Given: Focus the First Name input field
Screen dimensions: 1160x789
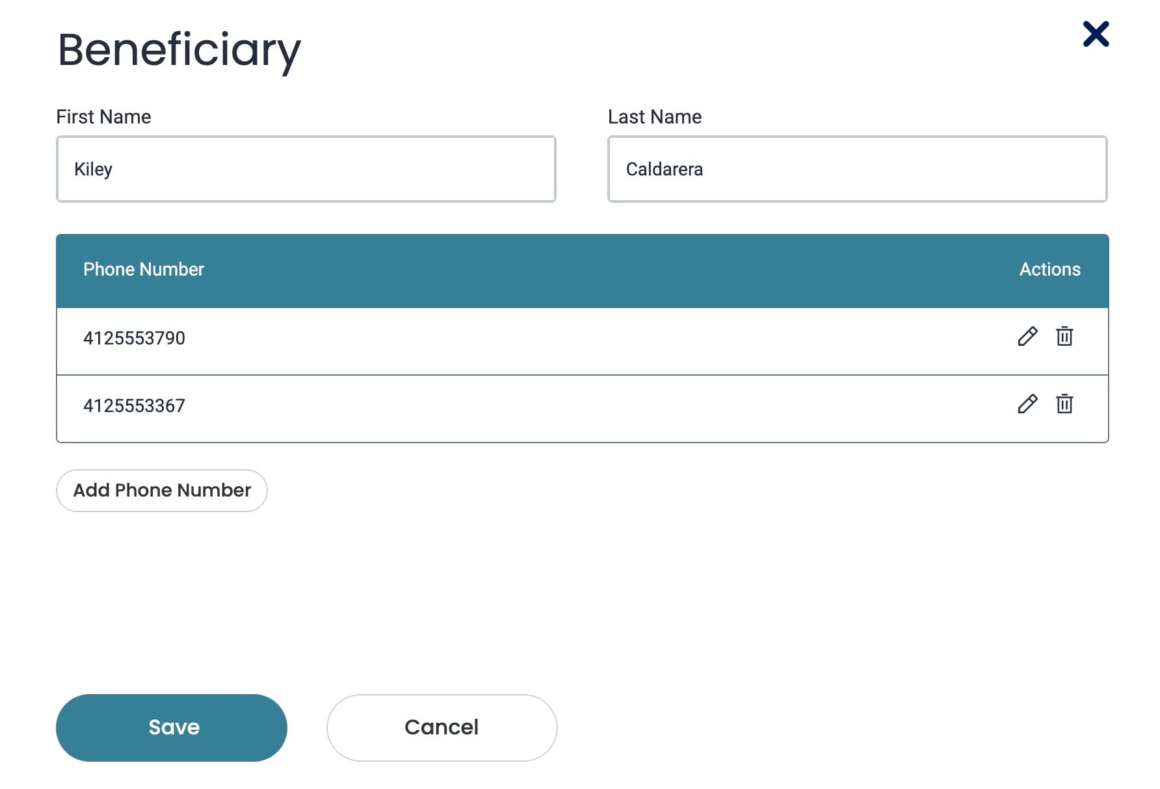Looking at the screenshot, I should (306, 169).
